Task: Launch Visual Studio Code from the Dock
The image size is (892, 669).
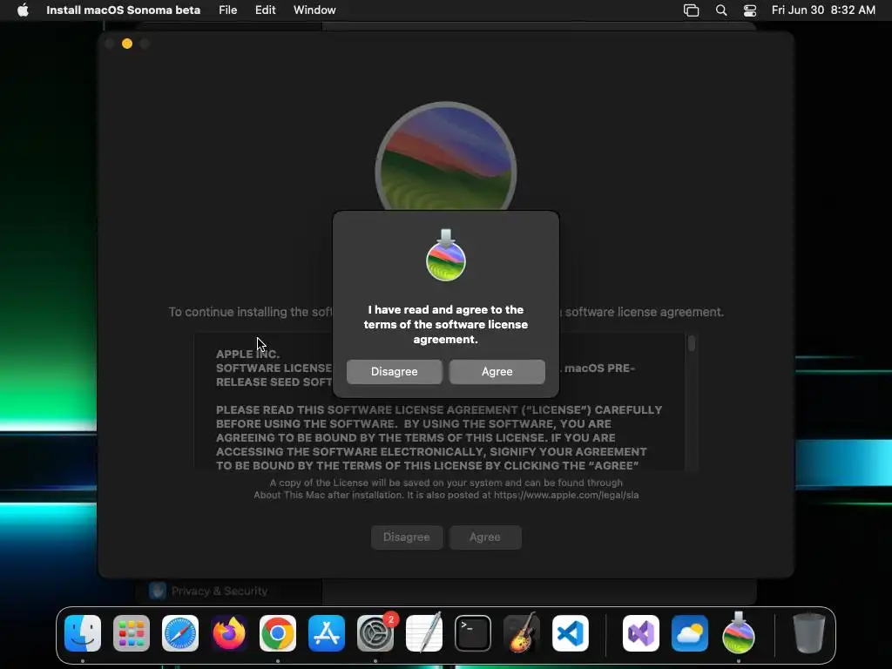Action: coord(570,633)
